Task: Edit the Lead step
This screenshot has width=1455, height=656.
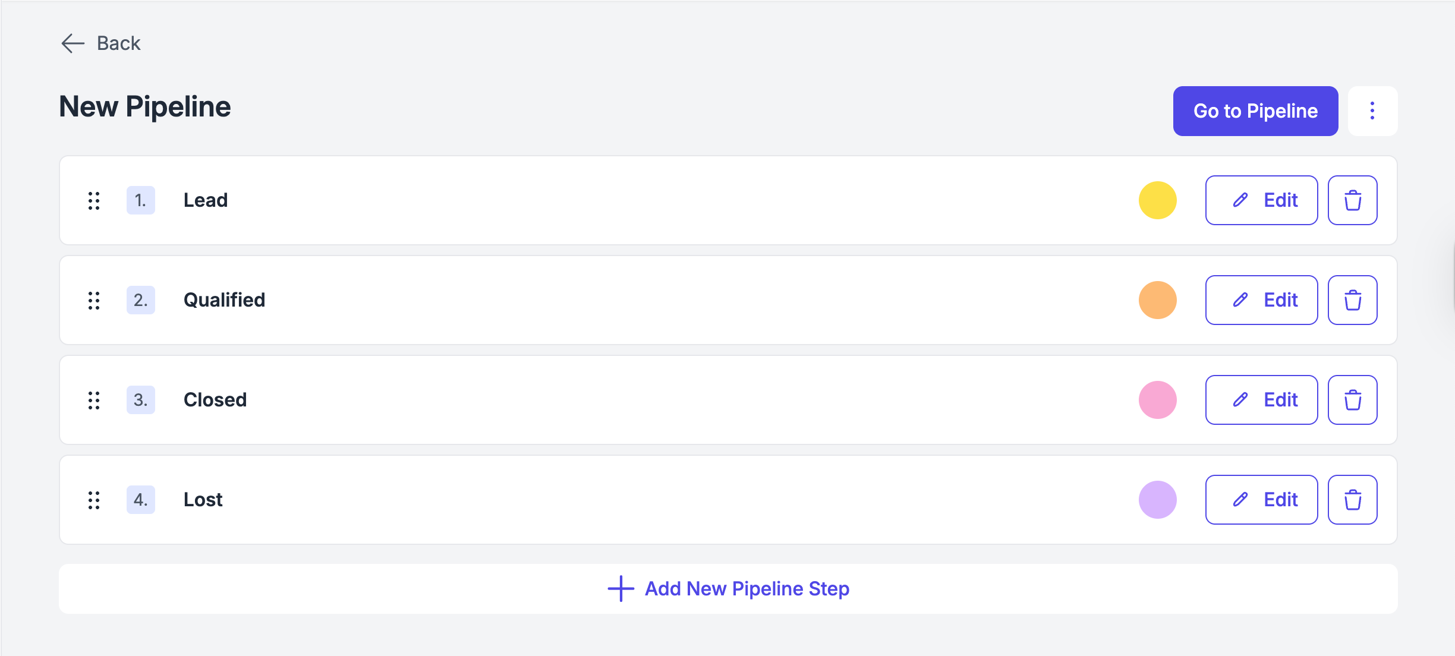Action: click(x=1261, y=200)
